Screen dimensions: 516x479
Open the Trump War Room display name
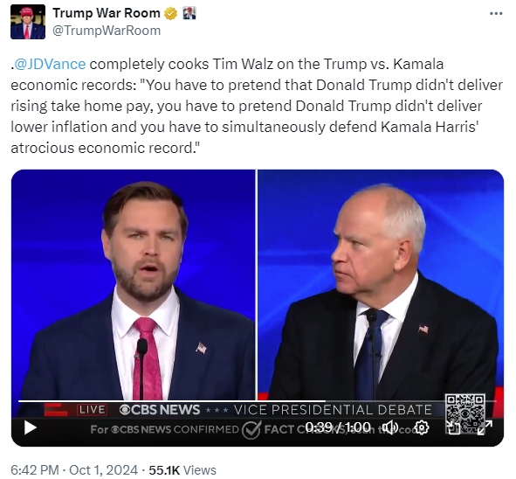point(107,13)
